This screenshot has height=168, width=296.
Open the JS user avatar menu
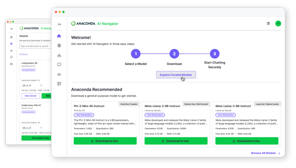coord(278,23)
